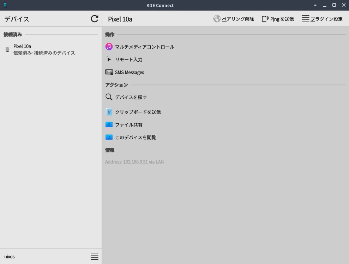Open リモート入力

click(129, 60)
